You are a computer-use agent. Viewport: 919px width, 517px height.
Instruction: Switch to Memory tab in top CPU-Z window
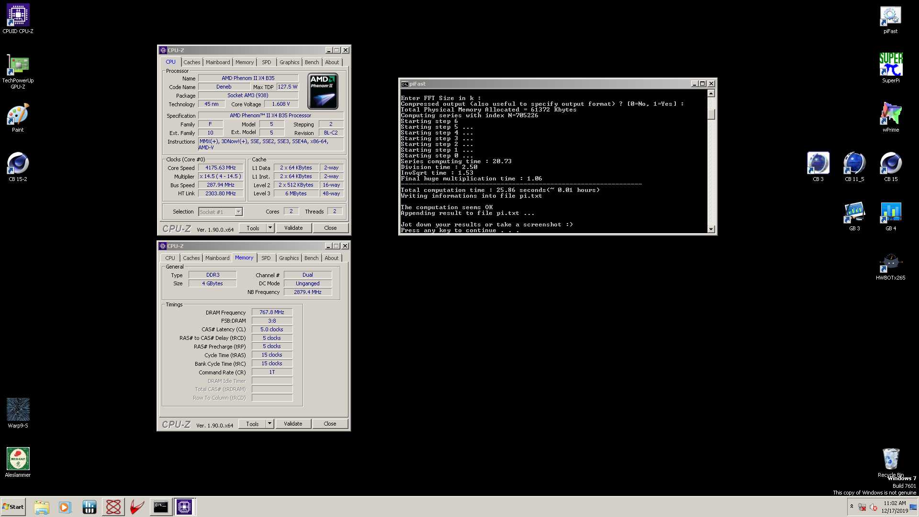point(245,62)
